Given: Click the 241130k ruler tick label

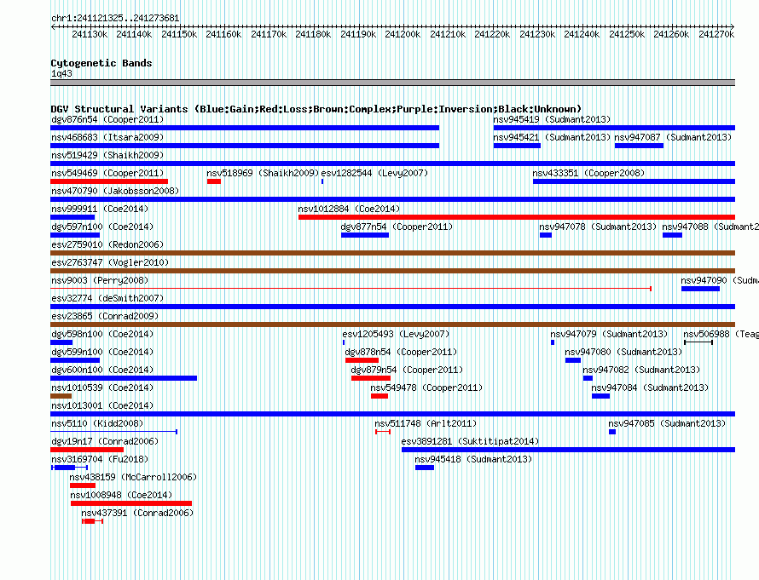Looking at the screenshot, I should (90, 34).
